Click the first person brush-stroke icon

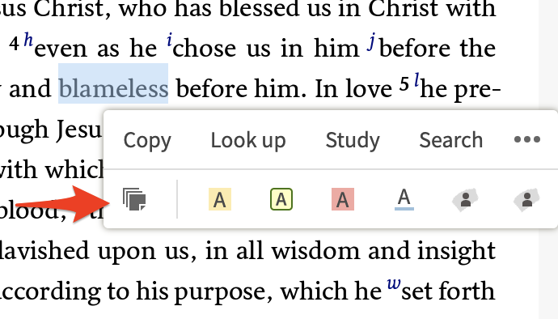click(x=466, y=200)
